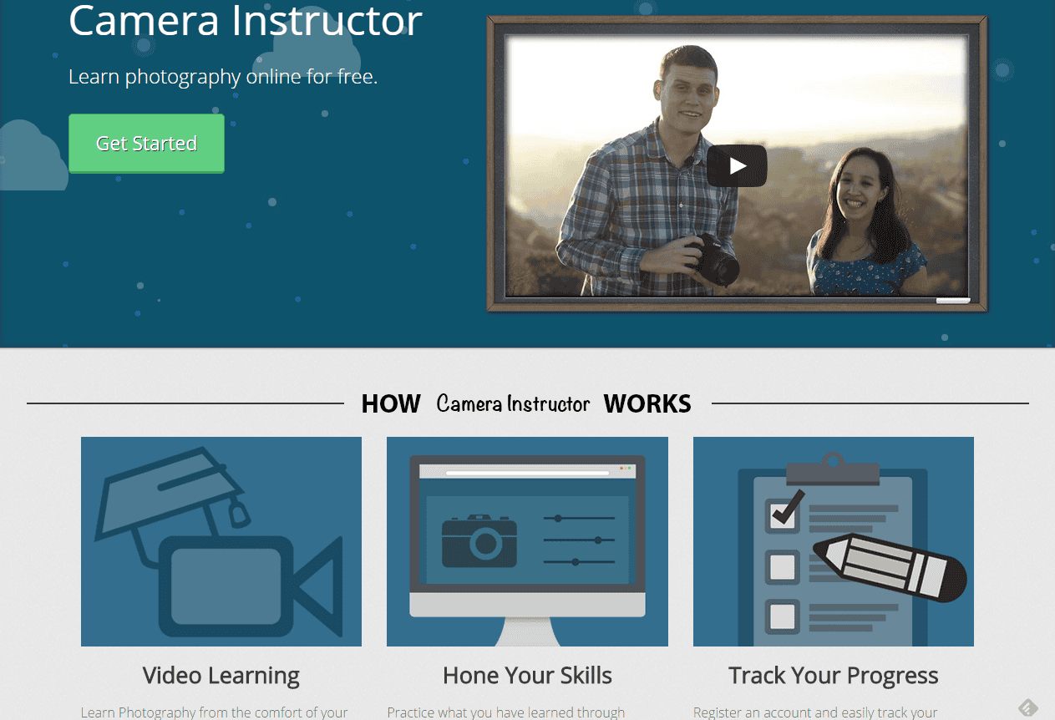The image size is (1055, 720).
Task: Open the Video Learning heading
Action: point(221,676)
